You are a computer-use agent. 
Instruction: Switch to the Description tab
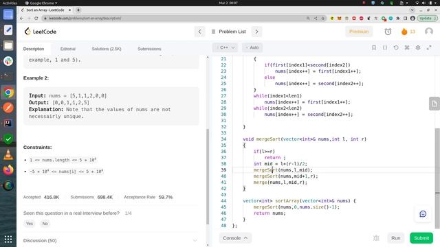point(34,49)
